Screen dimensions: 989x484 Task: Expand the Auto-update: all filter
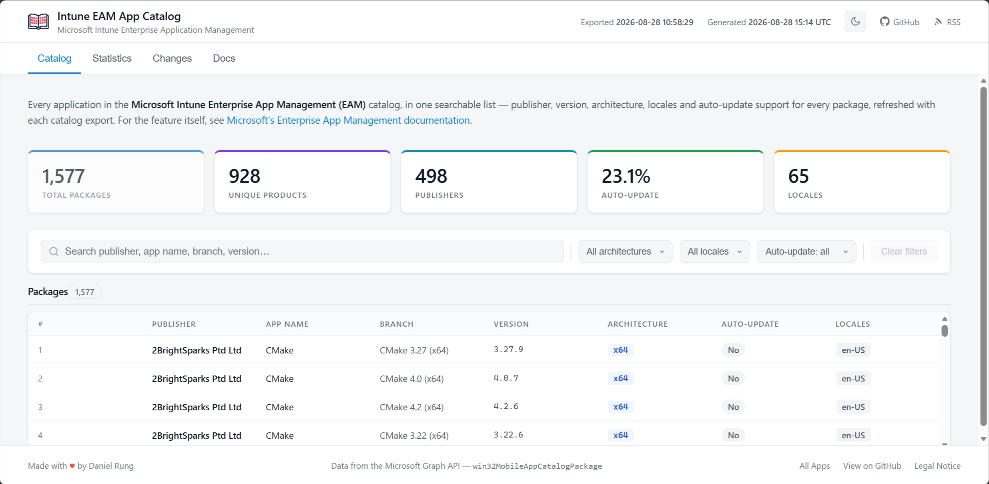(806, 251)
